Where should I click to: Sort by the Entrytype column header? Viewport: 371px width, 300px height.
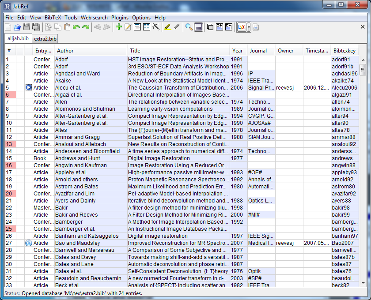click(44, 51)
